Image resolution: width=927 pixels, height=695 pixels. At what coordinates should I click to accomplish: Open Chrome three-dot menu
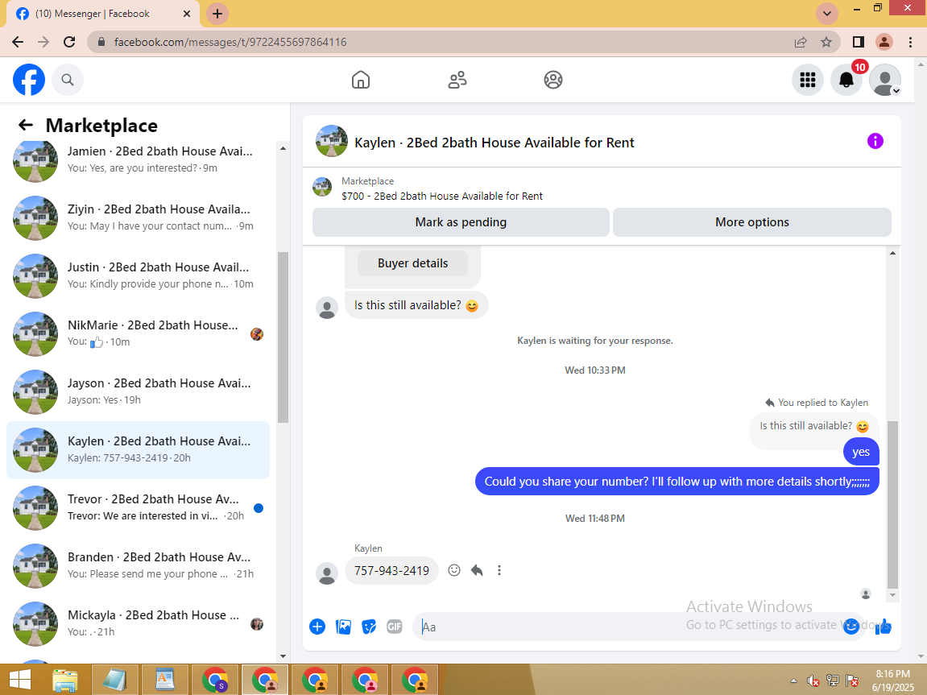pyautogui.click(x=910, y=42)
